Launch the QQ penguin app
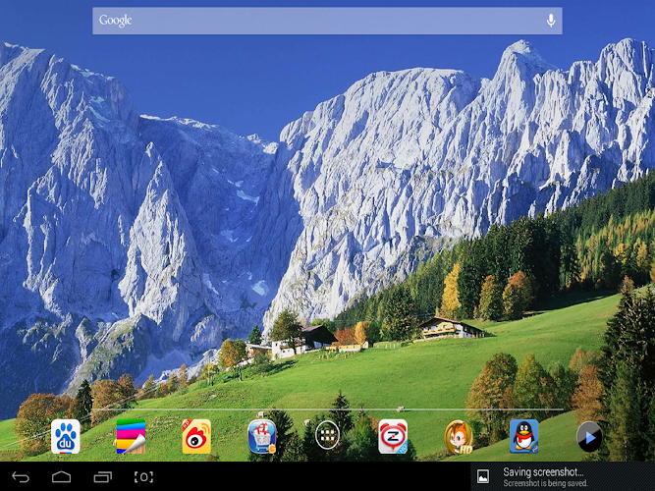The image size is (655, 491). 523,436
